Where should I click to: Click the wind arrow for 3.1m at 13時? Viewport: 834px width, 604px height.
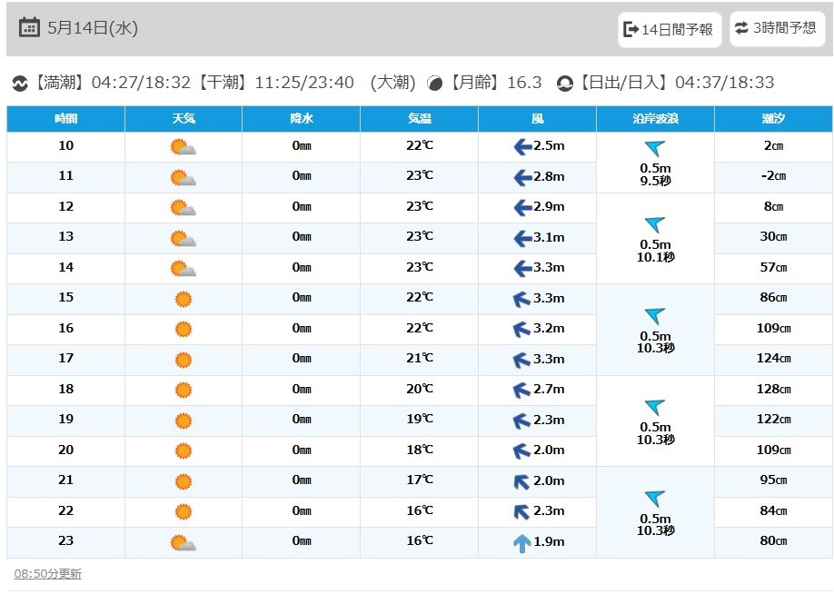tap(522, 238)
